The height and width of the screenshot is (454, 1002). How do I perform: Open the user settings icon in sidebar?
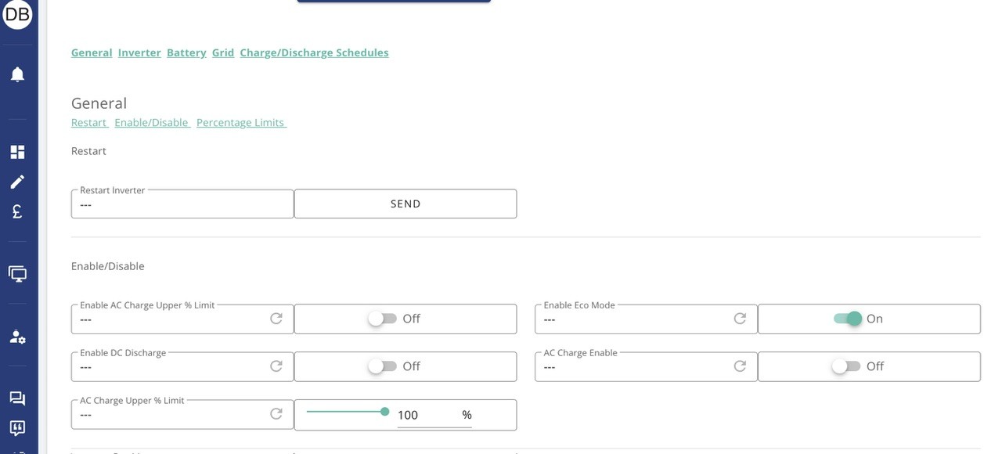click(x=17, y=337)
